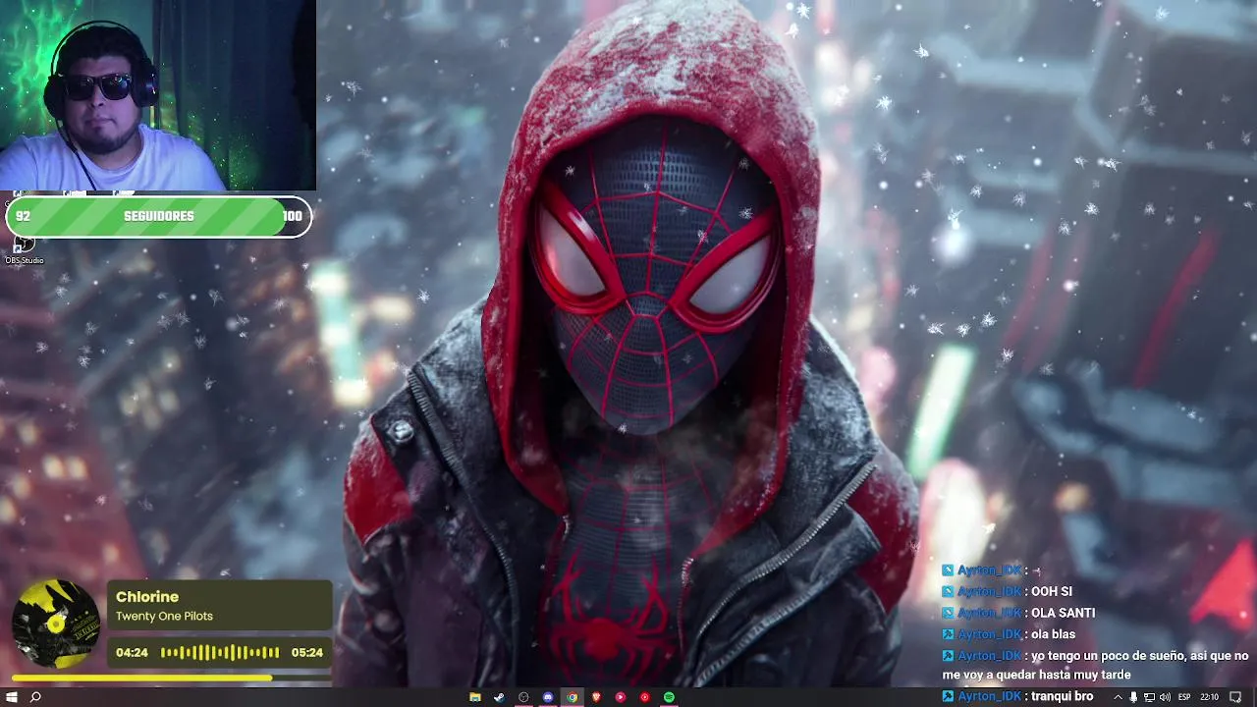
Task: Click the total duration 05:24
Action: tap(307, 652)
